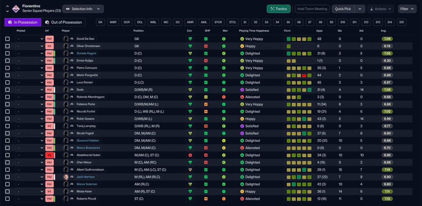Sort by the Avg. column header

(383, 31)
